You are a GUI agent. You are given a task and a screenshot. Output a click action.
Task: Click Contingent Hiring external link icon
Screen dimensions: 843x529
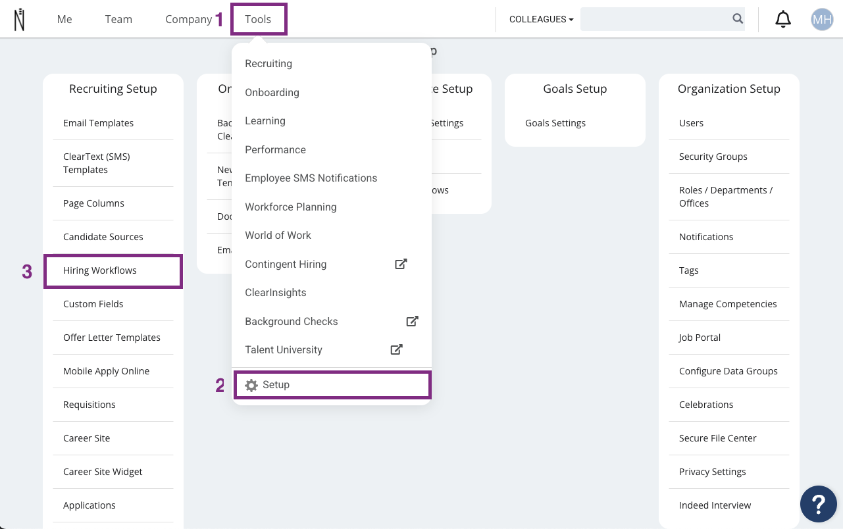[x=401, y=264]
